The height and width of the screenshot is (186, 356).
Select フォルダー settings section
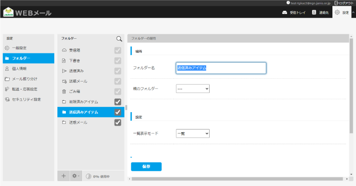tap(28, 58)
